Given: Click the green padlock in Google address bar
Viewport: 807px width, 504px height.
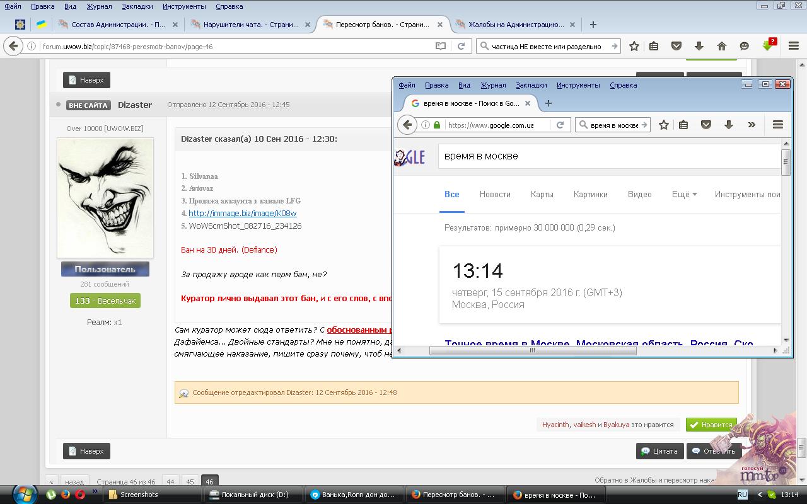Looking at the screenshot, I should pyautogui.click(x=437, y=125).
